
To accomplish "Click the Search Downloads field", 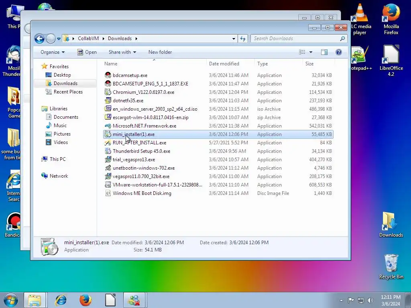I will click(299, 38).
